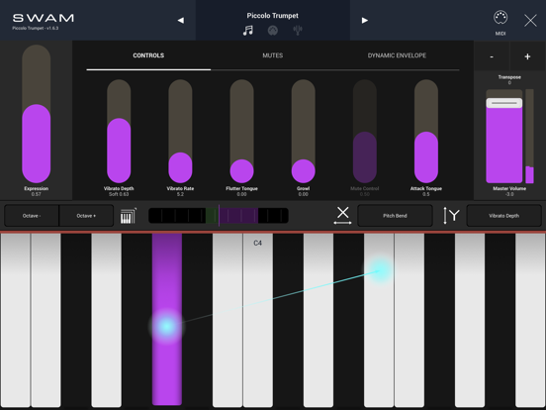Click the highlighted purple piano key
546x410 pixels.
pyautogui.click(x=167, y=319)
